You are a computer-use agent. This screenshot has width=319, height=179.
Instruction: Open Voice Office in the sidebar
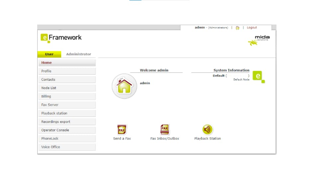tap(67, 147)
